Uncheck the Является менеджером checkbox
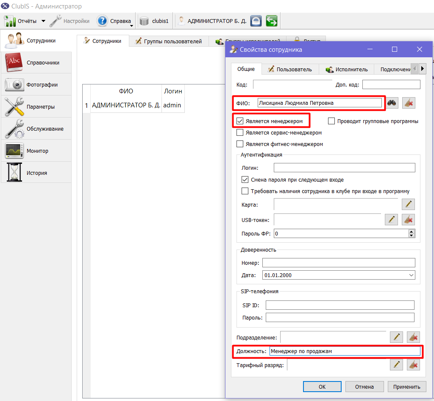The width and height of the screenshot is (434, 401). click(240, 121)
